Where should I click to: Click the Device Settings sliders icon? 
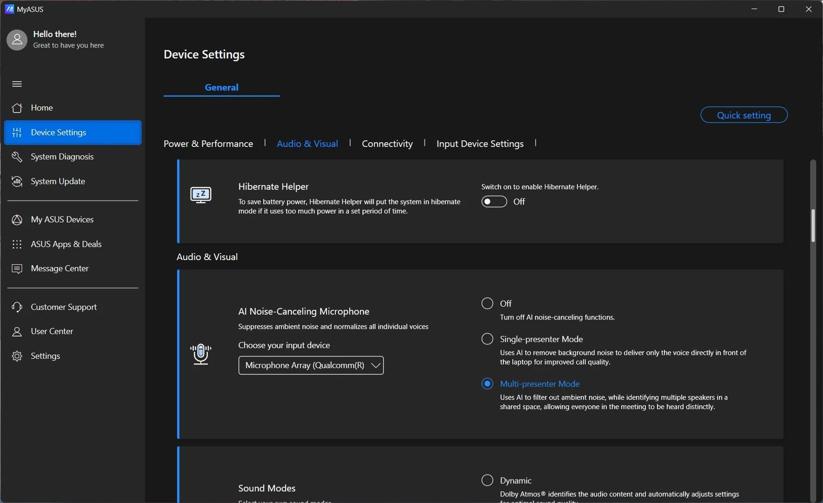(x=17, y=133)
